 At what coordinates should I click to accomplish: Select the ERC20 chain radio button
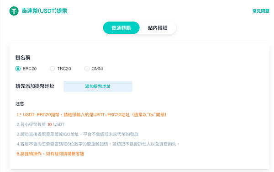pyautogui.click(x=18, y=69)
